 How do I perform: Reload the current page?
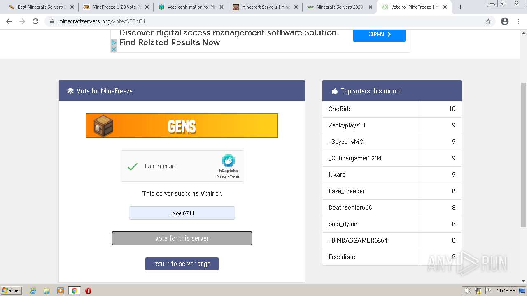35,21
